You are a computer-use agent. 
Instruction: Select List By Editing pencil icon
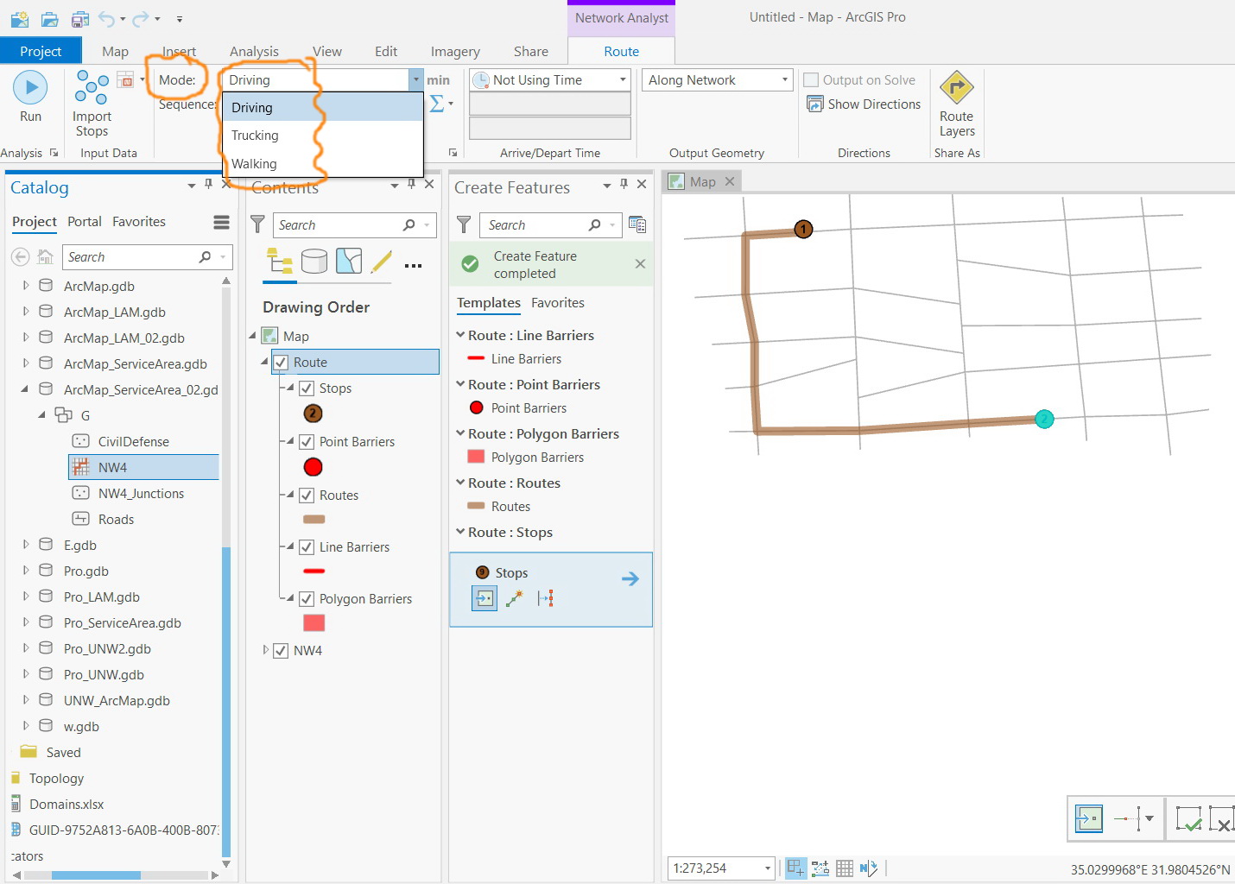(382, 261)
